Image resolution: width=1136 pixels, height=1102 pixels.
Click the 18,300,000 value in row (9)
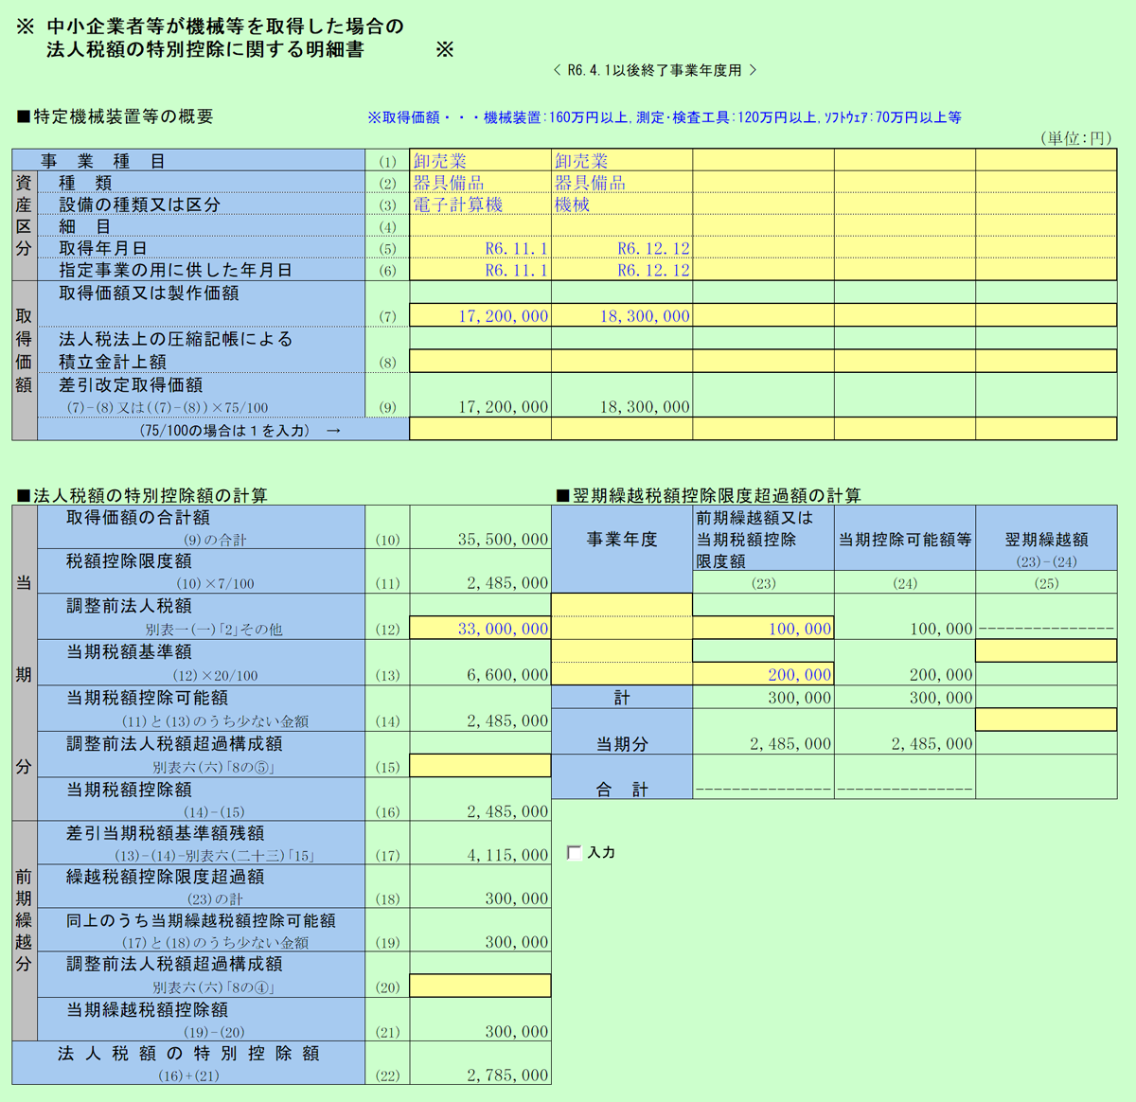645,406
